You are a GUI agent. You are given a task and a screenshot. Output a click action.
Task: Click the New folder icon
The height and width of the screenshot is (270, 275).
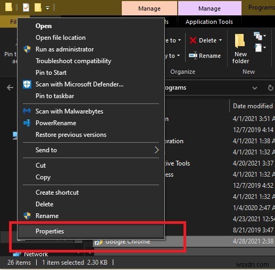[x=240, y=41]
